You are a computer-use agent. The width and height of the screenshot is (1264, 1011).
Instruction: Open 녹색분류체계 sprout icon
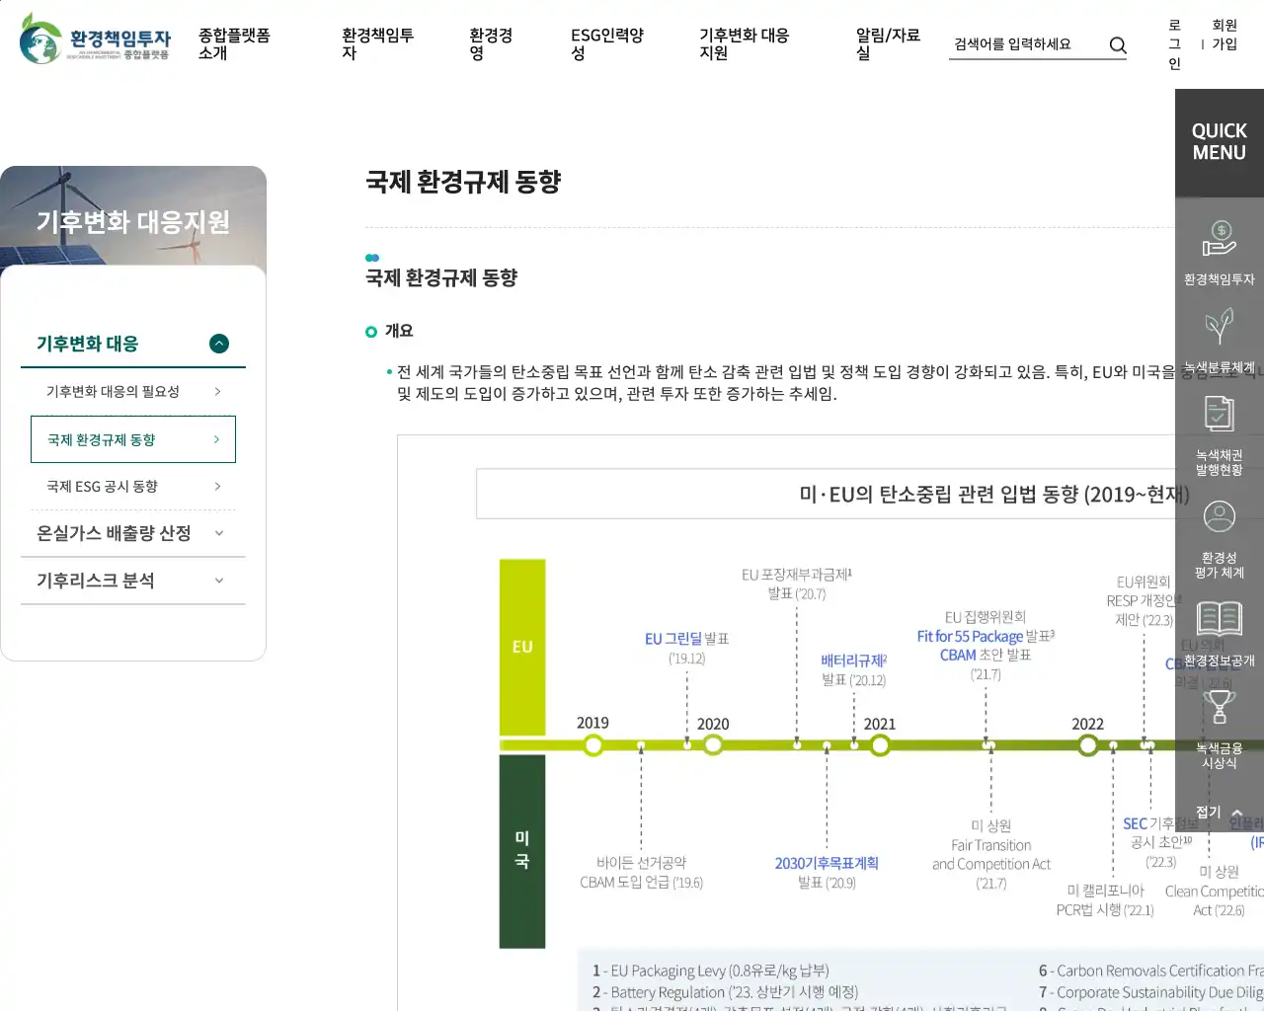[x=1219, y=328]
